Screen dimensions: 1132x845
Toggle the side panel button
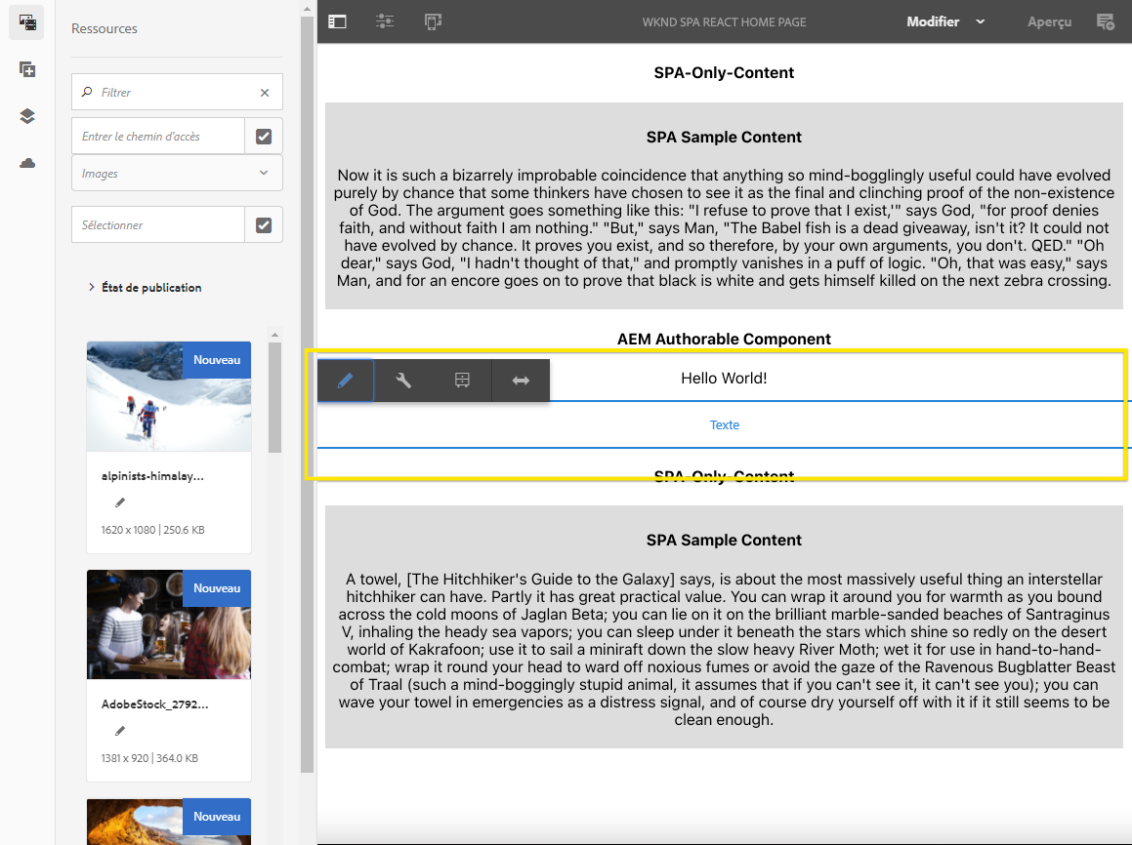pyautogui.click(x=337, y=21)
